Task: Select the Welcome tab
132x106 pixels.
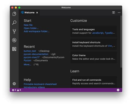Action: (x=29, y=13)
